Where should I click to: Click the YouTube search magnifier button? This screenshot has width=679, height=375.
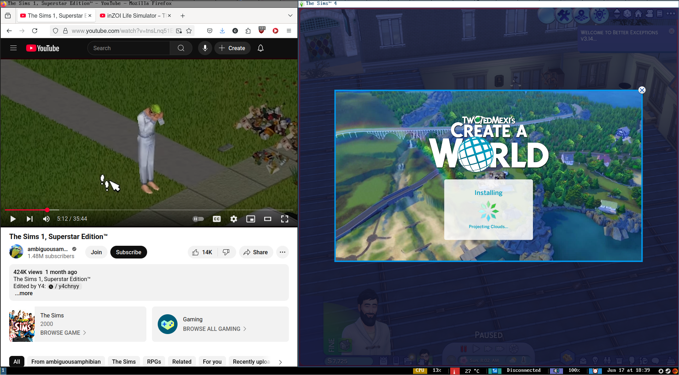[181, 48]
